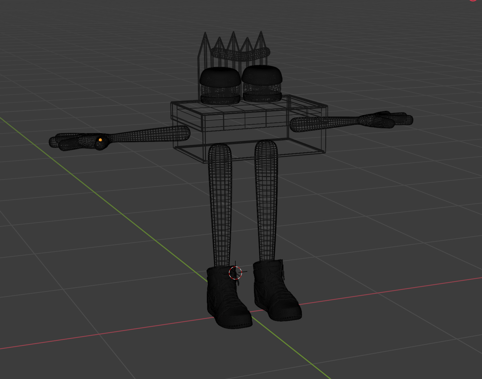Screen dimensions: 482x379
Task: Select the screen-right arm wireframe mesh
Action: (x=325, y=124)
